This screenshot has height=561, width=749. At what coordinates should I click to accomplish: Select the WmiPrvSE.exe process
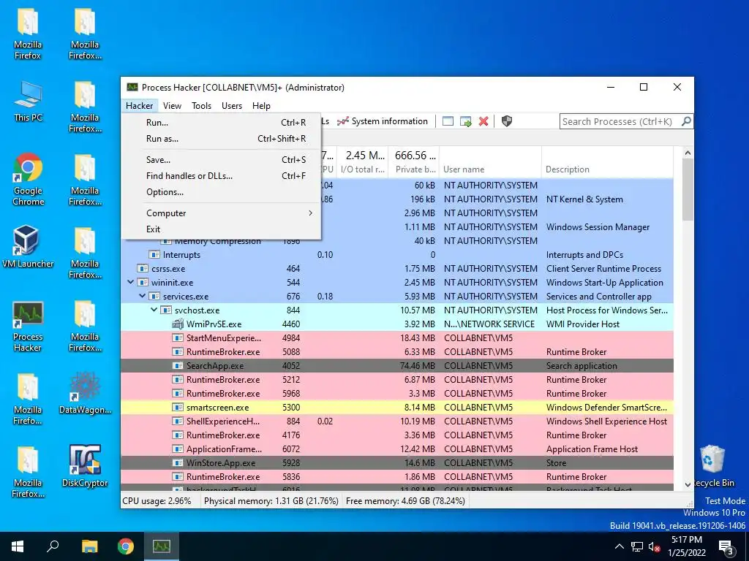[397, 324]
